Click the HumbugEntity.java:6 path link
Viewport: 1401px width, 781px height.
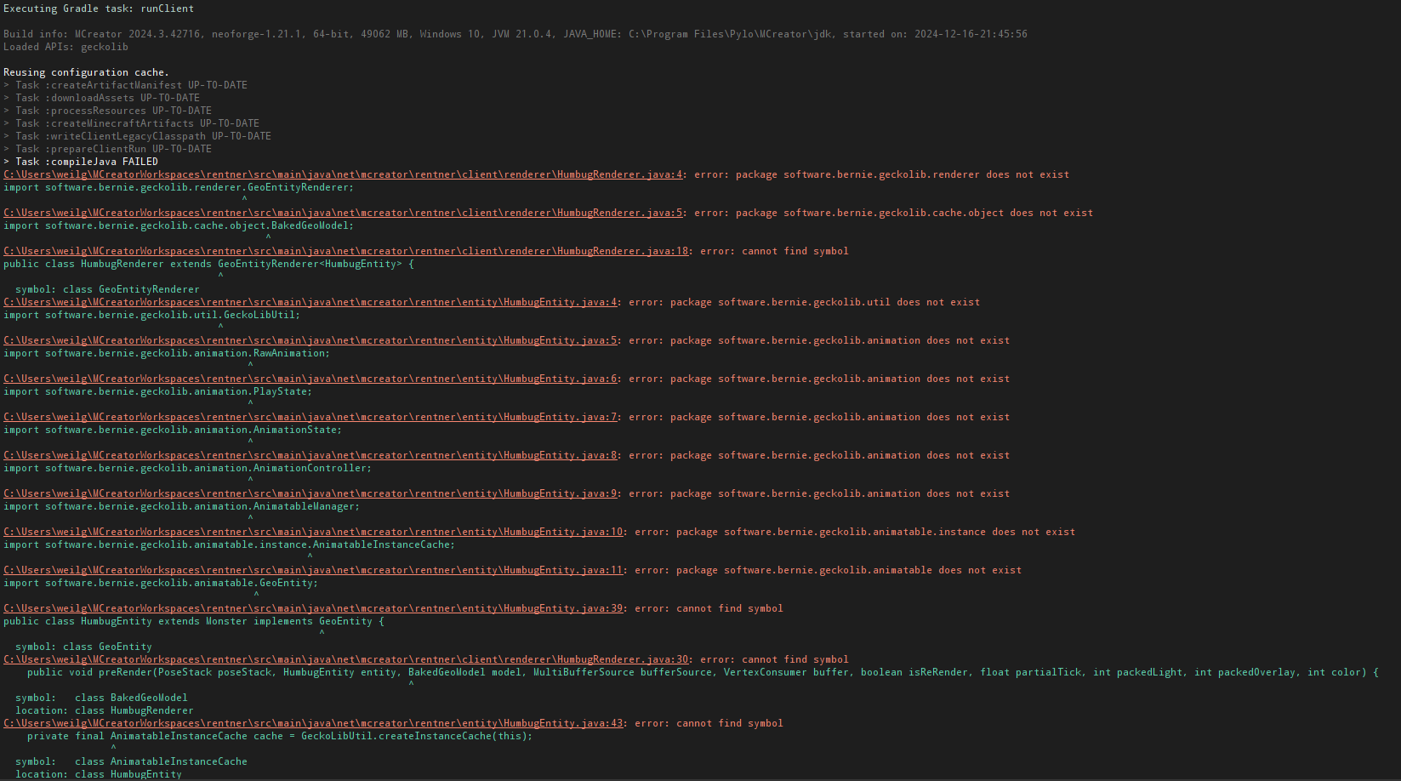pyautogui.click(x=310, y=379)
